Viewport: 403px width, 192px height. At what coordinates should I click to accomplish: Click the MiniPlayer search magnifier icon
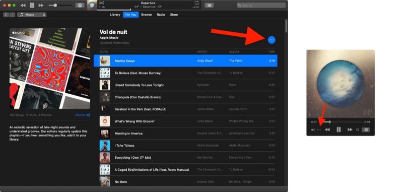pyautogui.click(x=358, y=130)
